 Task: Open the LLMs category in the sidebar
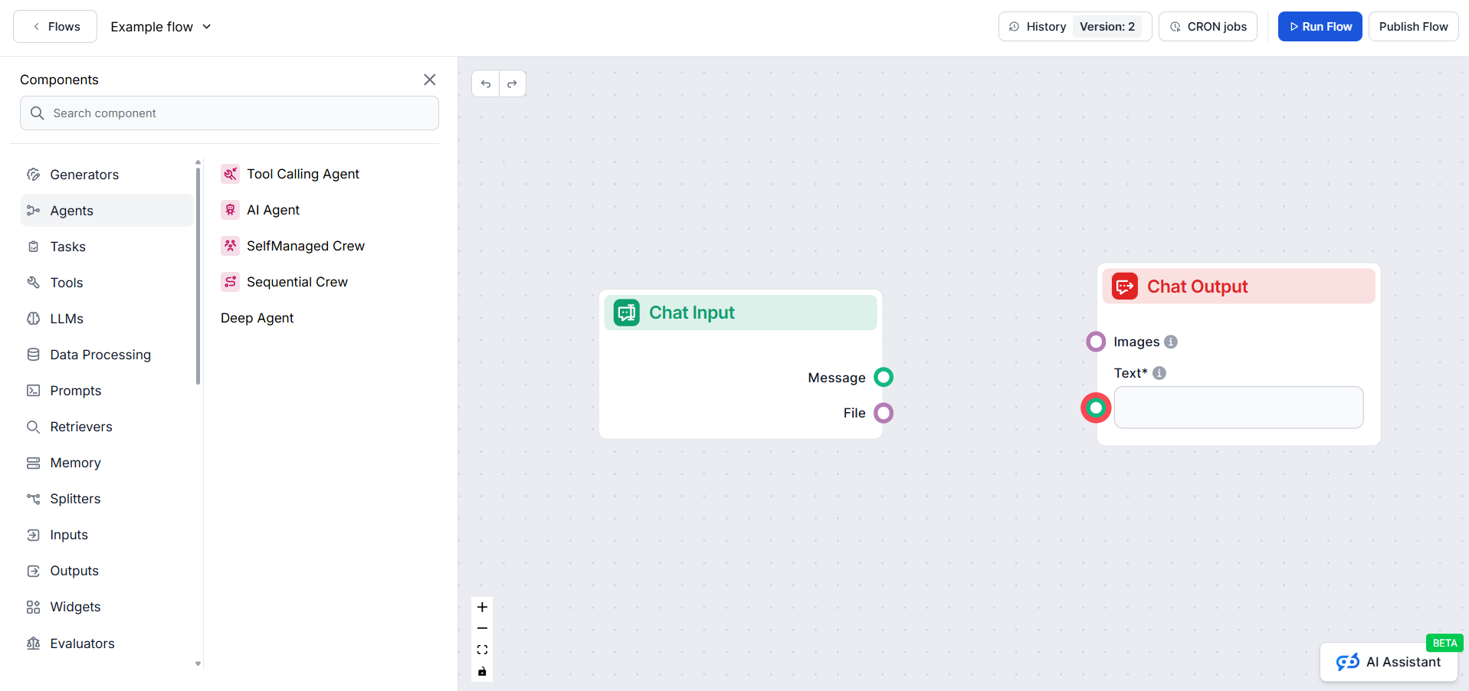click(66, 318)
